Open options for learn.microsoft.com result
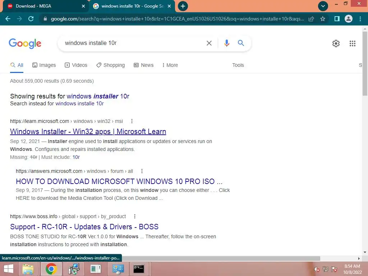This screenshot has height=276, width=368. 132,121
